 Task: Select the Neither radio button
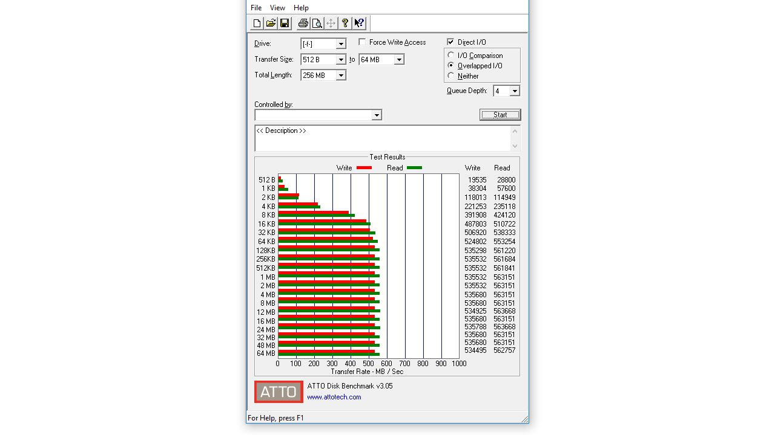451,76
